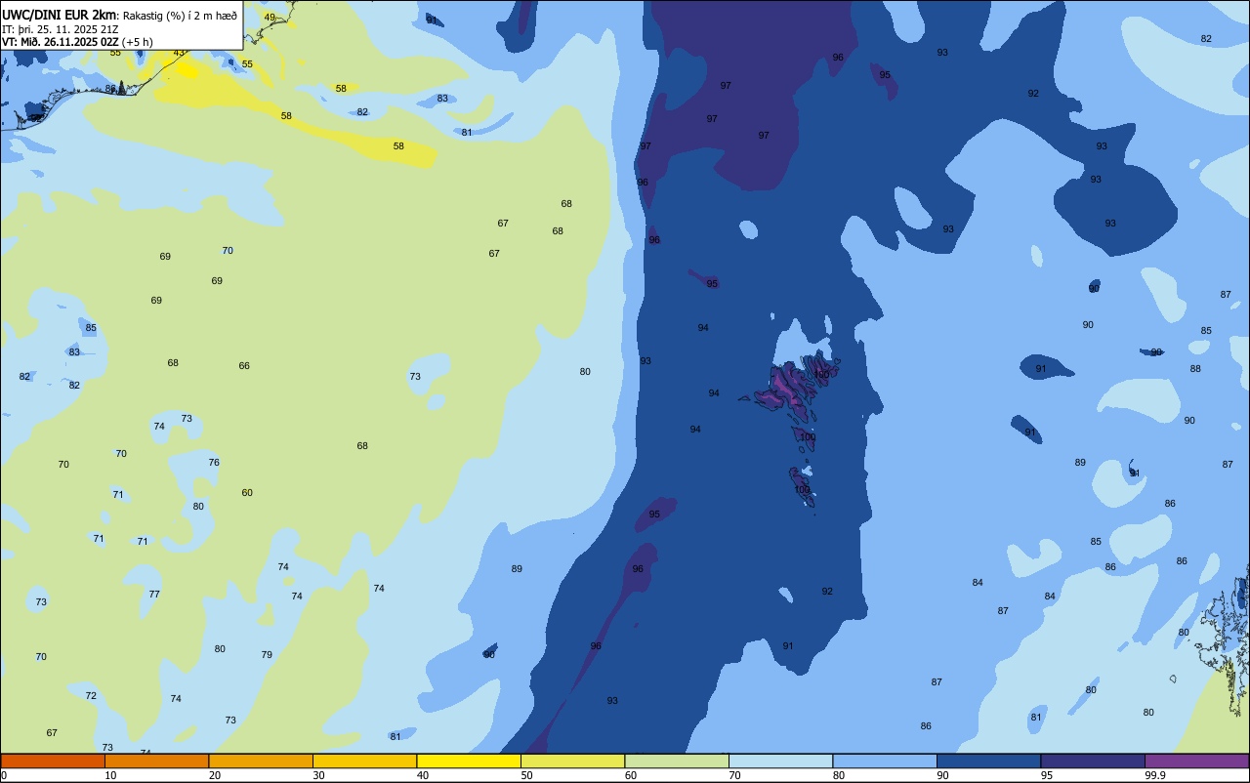Click the dark orange 0–10 legend swatch
Image resolution: width=1250 pixels, height=783 pixels.
pyautogui.click(x=53, y=761)
